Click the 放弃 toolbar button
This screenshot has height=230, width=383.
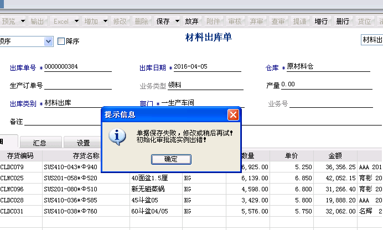pos(191,22)
